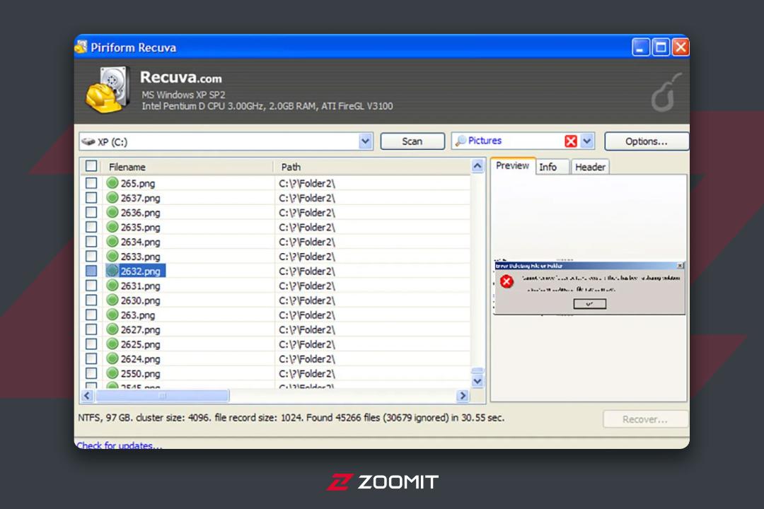Viewport: 764px width, 509px height.
Task: Click the error dialog preview thumbnail
Action: click(589, 288)
